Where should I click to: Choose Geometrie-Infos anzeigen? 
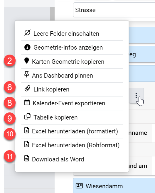point(72,48)
